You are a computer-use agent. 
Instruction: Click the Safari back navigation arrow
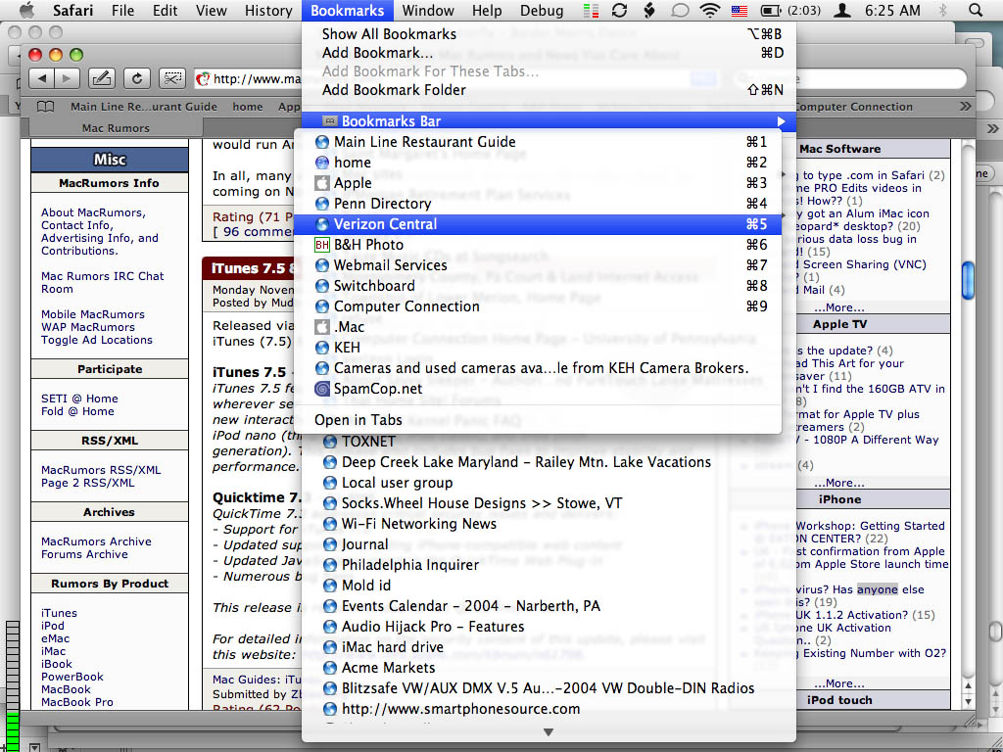pyautogui.click(x=42, y=78)
